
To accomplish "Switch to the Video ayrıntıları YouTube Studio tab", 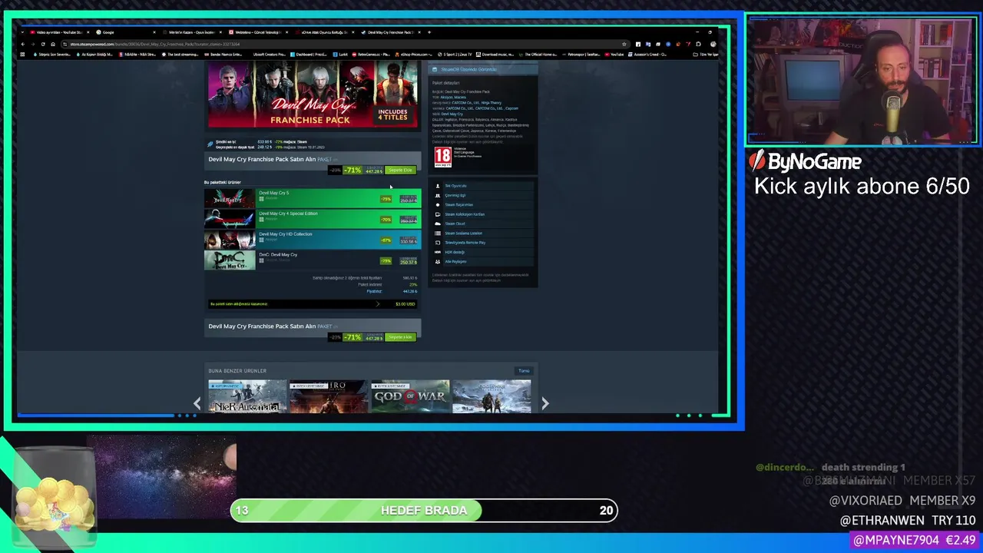I will point(60,32).
